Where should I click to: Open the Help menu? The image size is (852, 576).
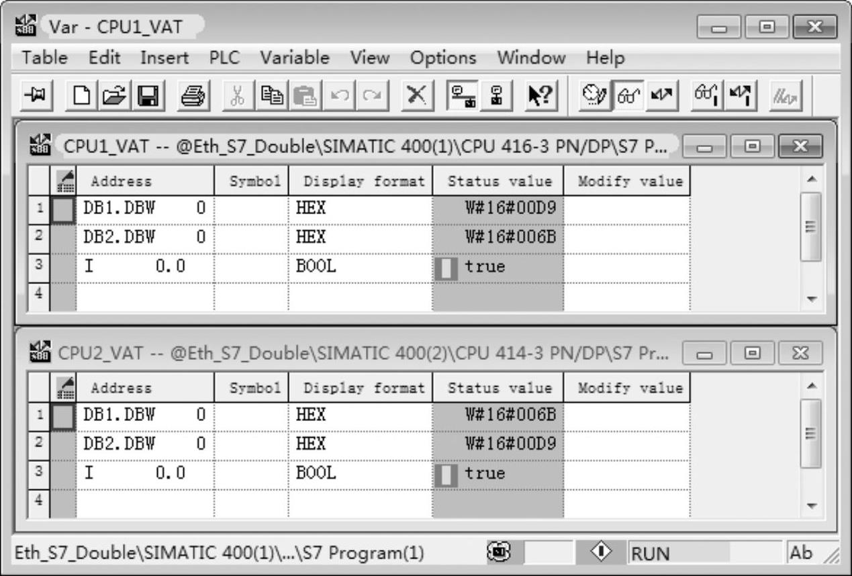coord(605,58)
